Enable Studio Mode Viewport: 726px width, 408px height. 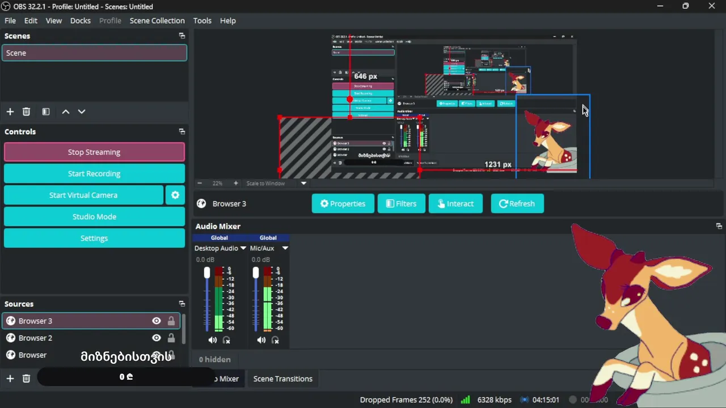[94, 216]
